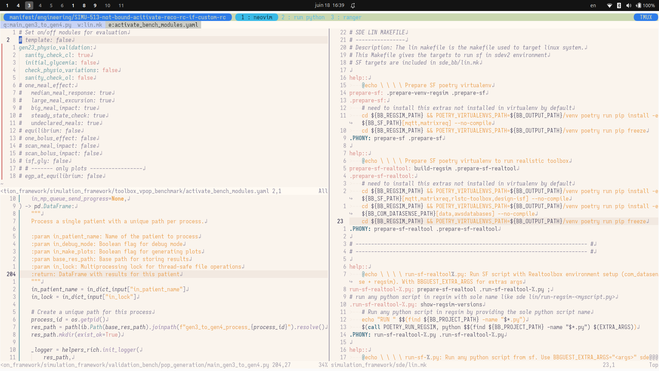The width and height of the screenshot is (659, 371).
Task: Switch to workspace 11 in top bar
Action: pyautogui.click(x=121, y=5)
